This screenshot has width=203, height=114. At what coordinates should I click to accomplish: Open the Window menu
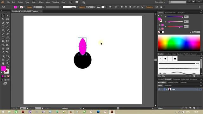(56, 2)
